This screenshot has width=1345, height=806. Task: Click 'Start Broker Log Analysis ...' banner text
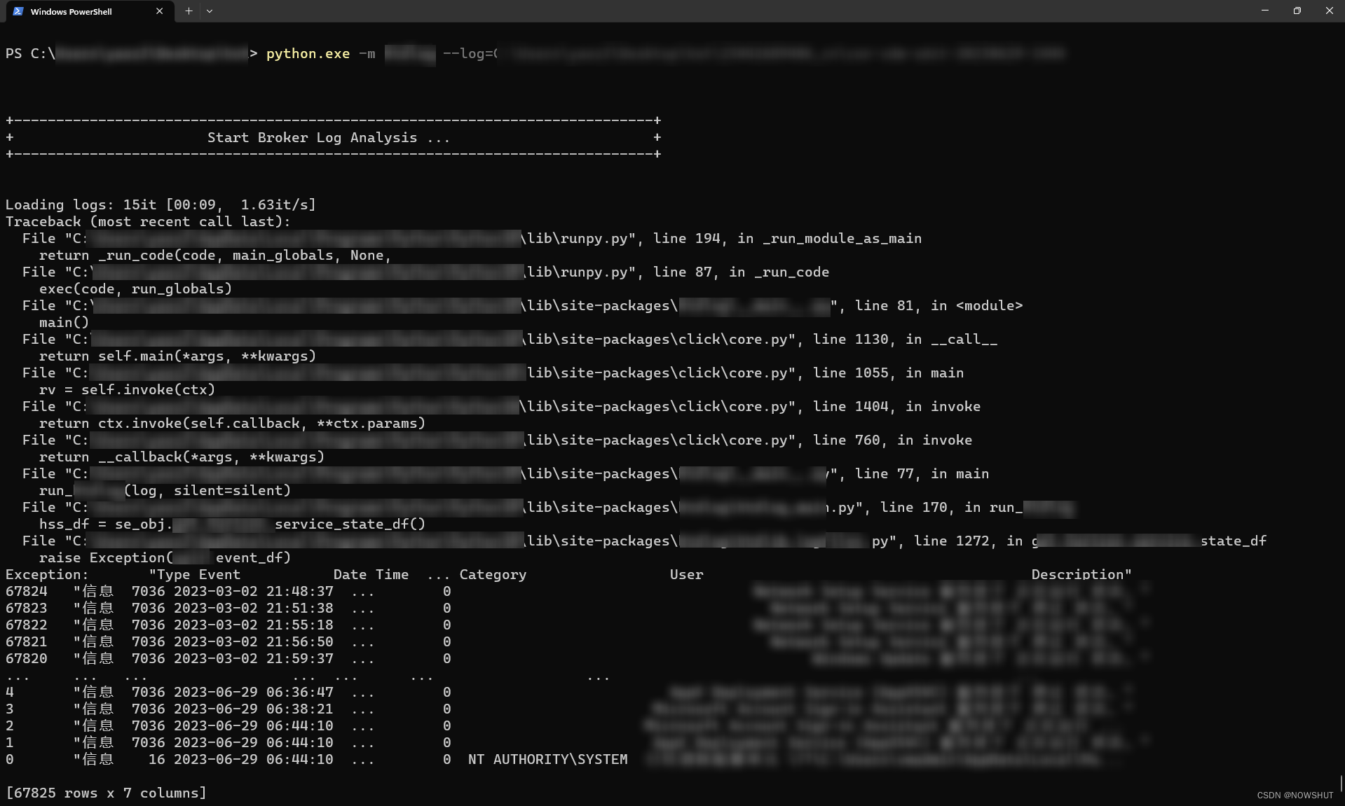point(329,138)
